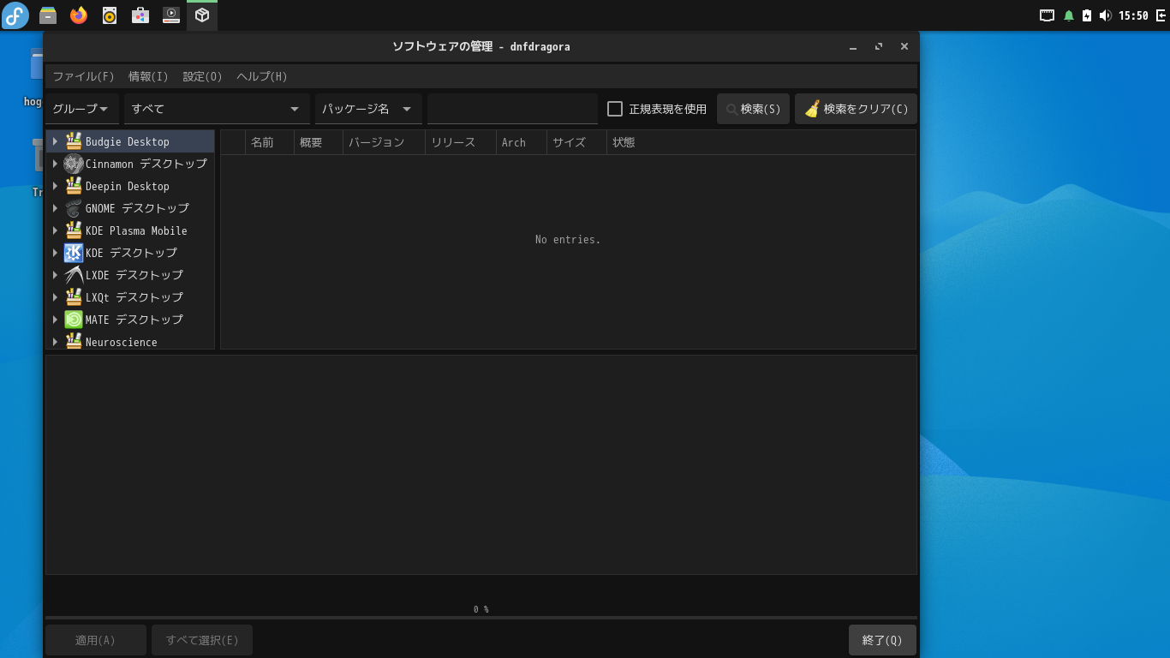This screenshot has width=1170, height=658.
Task: Select the Deepin Desktop label
Action: point(128,186)
